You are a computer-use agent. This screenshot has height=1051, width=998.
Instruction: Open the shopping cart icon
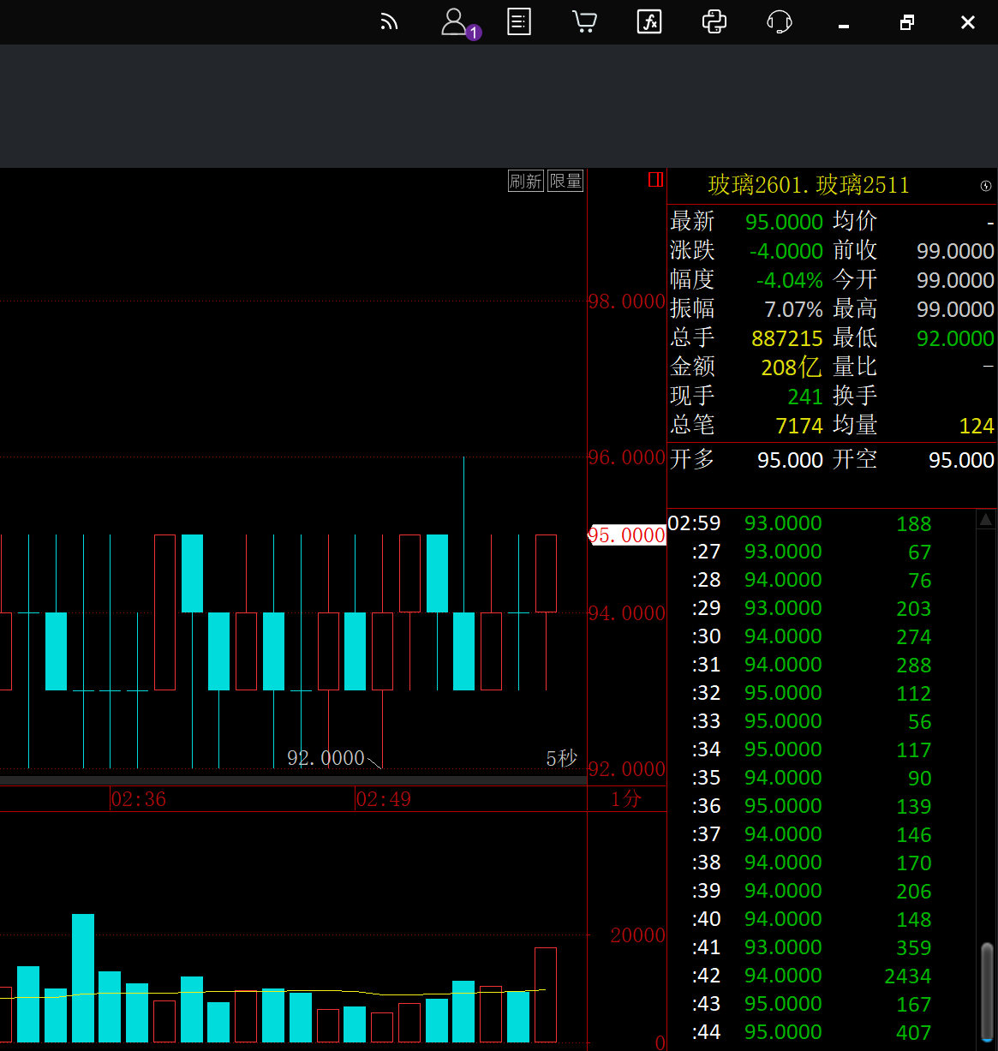coord(584,22)
